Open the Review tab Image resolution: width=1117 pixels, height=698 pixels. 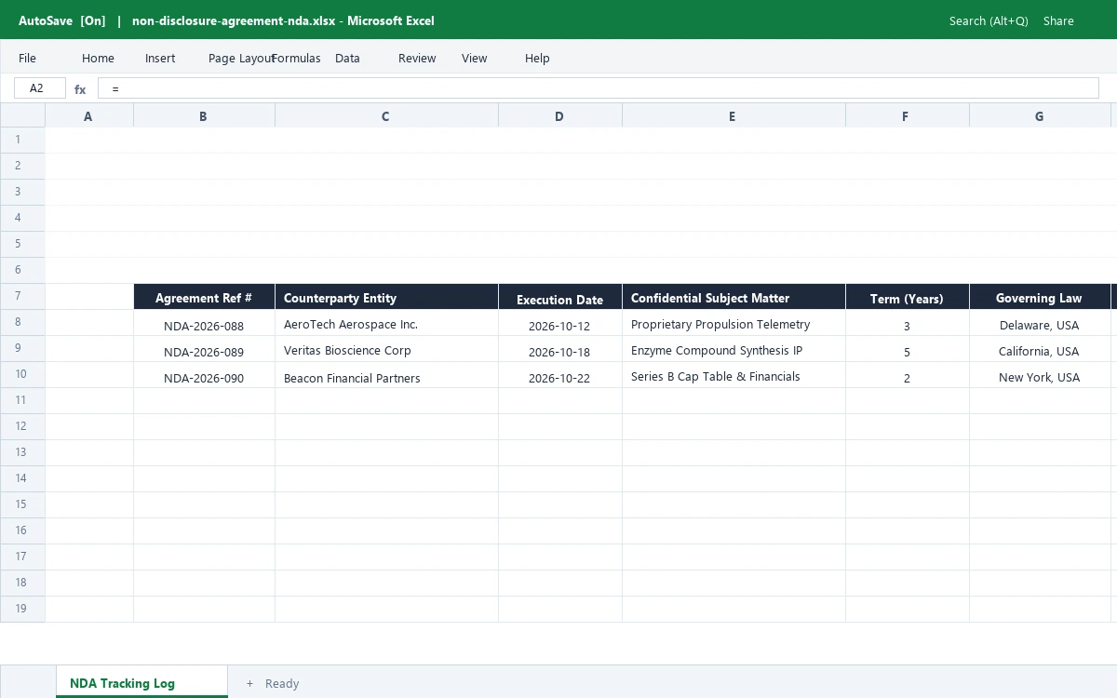point(417,58)
